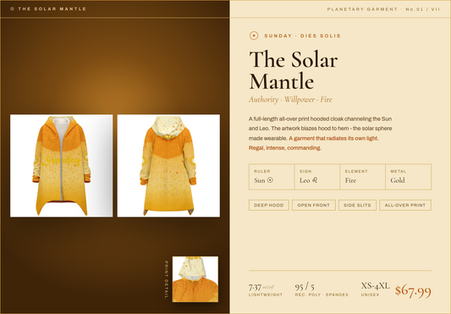Click the Metal Gold attribute cell
Viewport: 451px width, 314px height.
pyautogui.click(x=408, y=177)
